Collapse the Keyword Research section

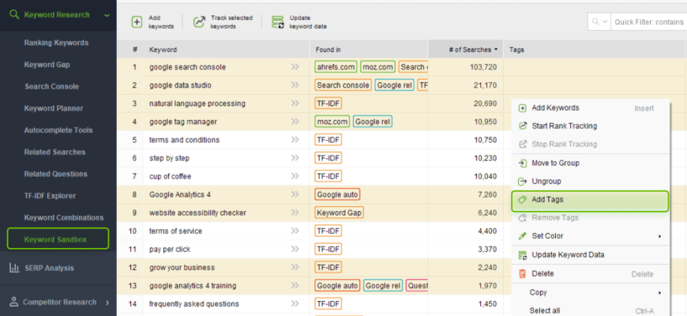click(x=107, y=14)
